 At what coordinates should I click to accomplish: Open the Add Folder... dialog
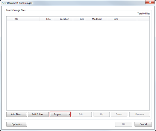coord(38,114)
